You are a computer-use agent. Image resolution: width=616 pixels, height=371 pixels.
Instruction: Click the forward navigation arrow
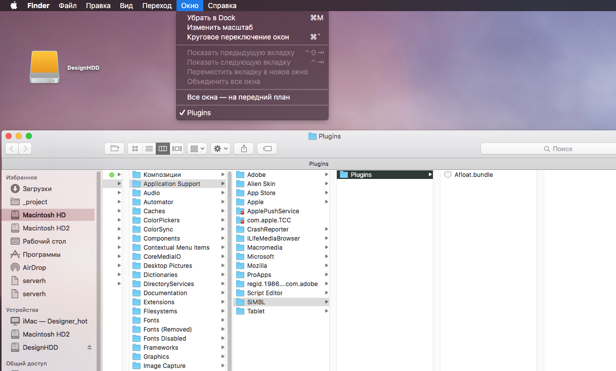tap(25, 149)
